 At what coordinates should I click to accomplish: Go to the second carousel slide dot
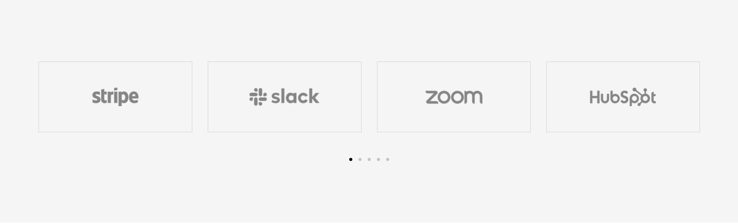tap(360, 159)
